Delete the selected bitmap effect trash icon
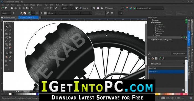Screen dimensions: 194x101 [x=183, y=90]
